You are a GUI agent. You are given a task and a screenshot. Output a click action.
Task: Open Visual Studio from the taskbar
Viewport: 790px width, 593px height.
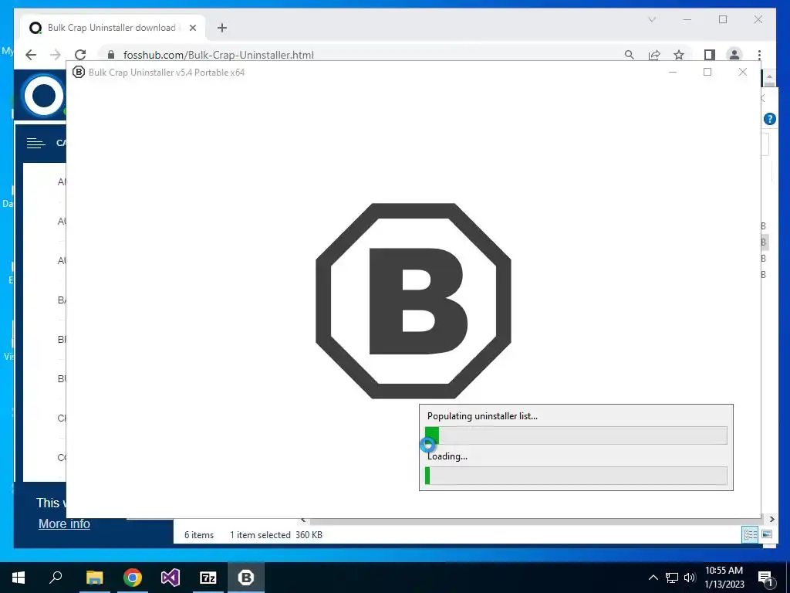[x=170, y=578]
